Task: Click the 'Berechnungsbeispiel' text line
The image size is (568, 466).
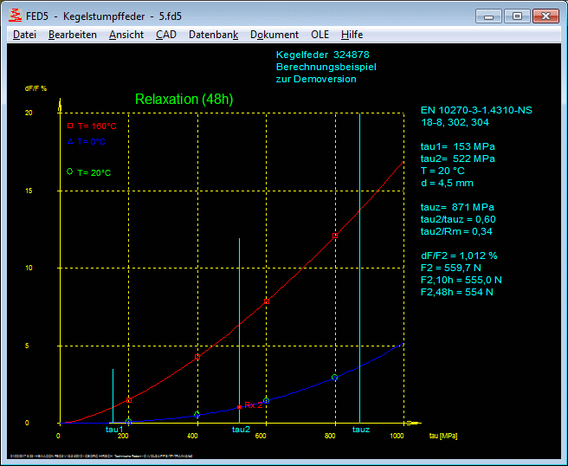Action: [x=326, y=67]
